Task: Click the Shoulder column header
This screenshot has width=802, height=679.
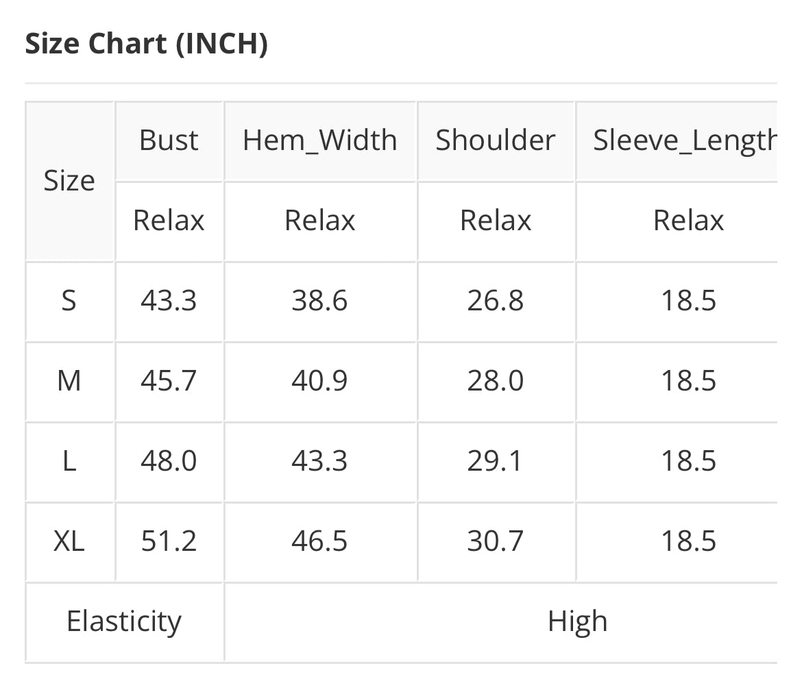Action: click(495, 140)
